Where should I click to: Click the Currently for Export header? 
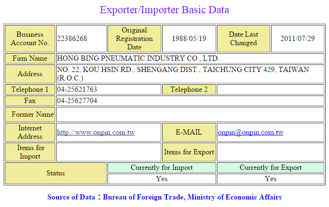point(271,167)
